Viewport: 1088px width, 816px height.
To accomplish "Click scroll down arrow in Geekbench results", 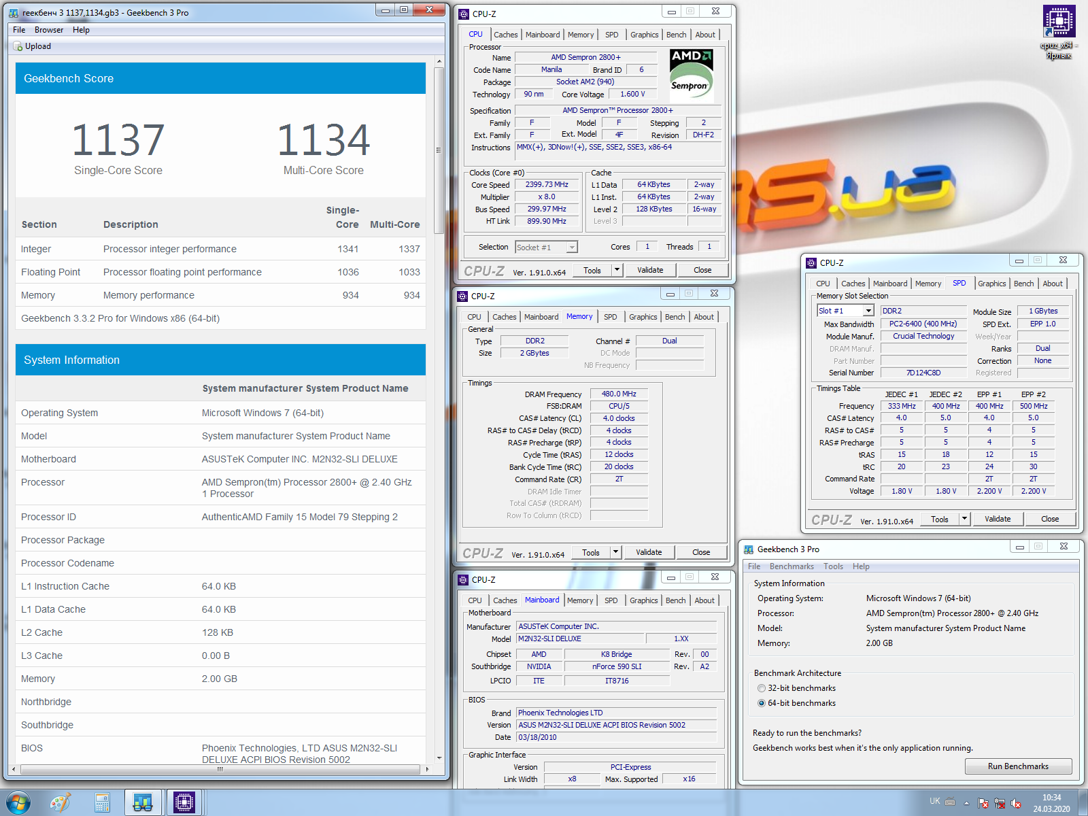I will (439, 758).
